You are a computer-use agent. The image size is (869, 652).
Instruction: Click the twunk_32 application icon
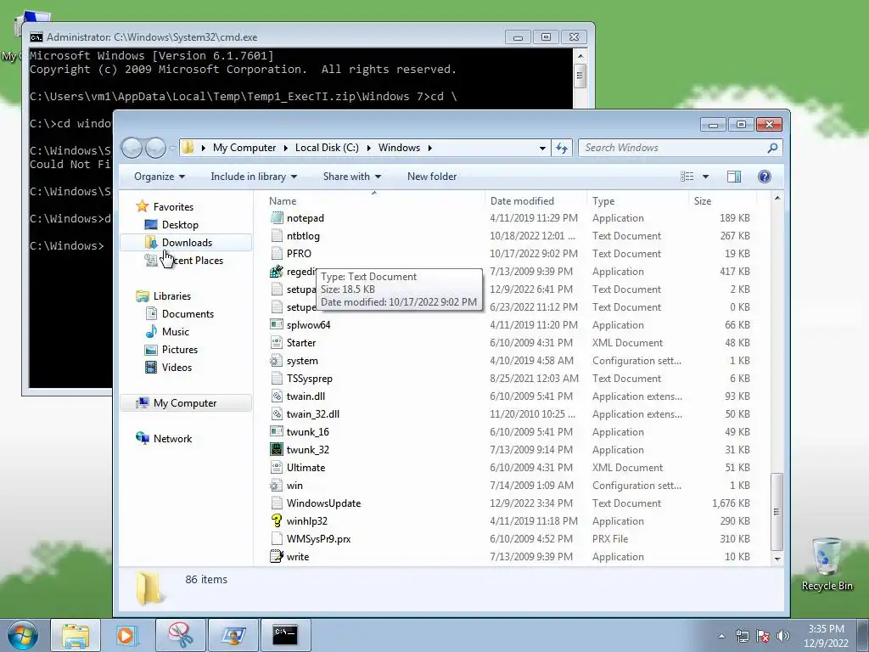pos(276,449)
